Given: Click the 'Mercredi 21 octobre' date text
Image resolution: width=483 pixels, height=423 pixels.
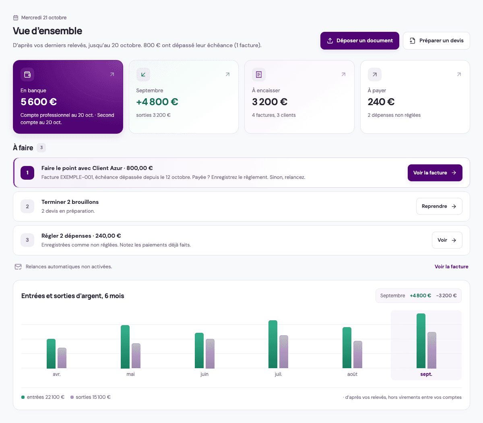Looking at the screenshot, I should point(44,18).
